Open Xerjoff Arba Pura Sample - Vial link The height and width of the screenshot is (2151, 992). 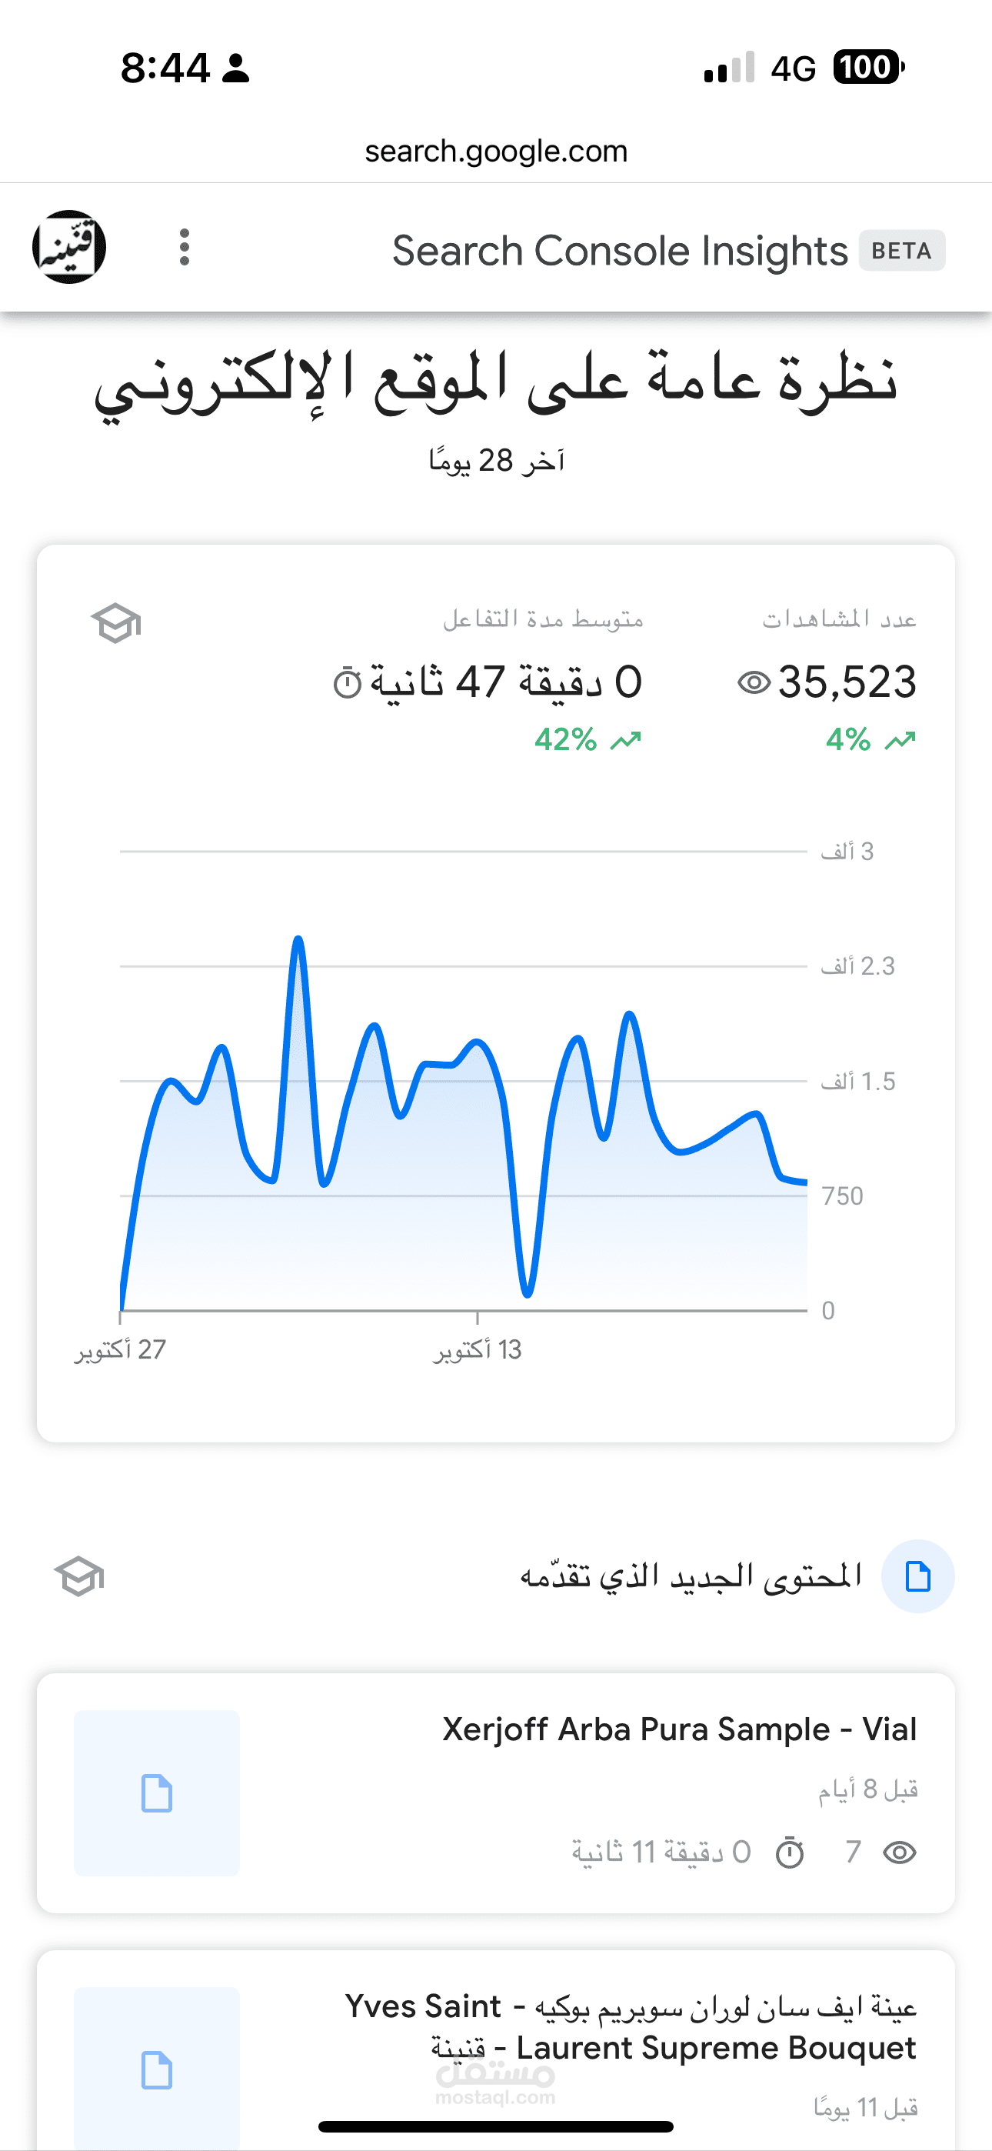coord(679,1729)
